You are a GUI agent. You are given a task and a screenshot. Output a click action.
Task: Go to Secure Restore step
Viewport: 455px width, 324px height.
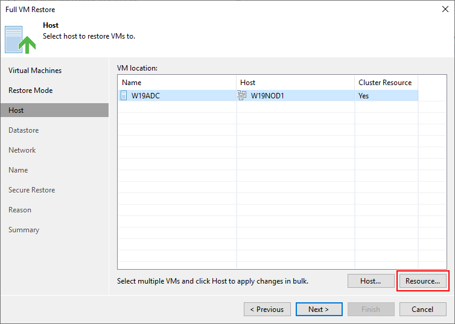31,190
